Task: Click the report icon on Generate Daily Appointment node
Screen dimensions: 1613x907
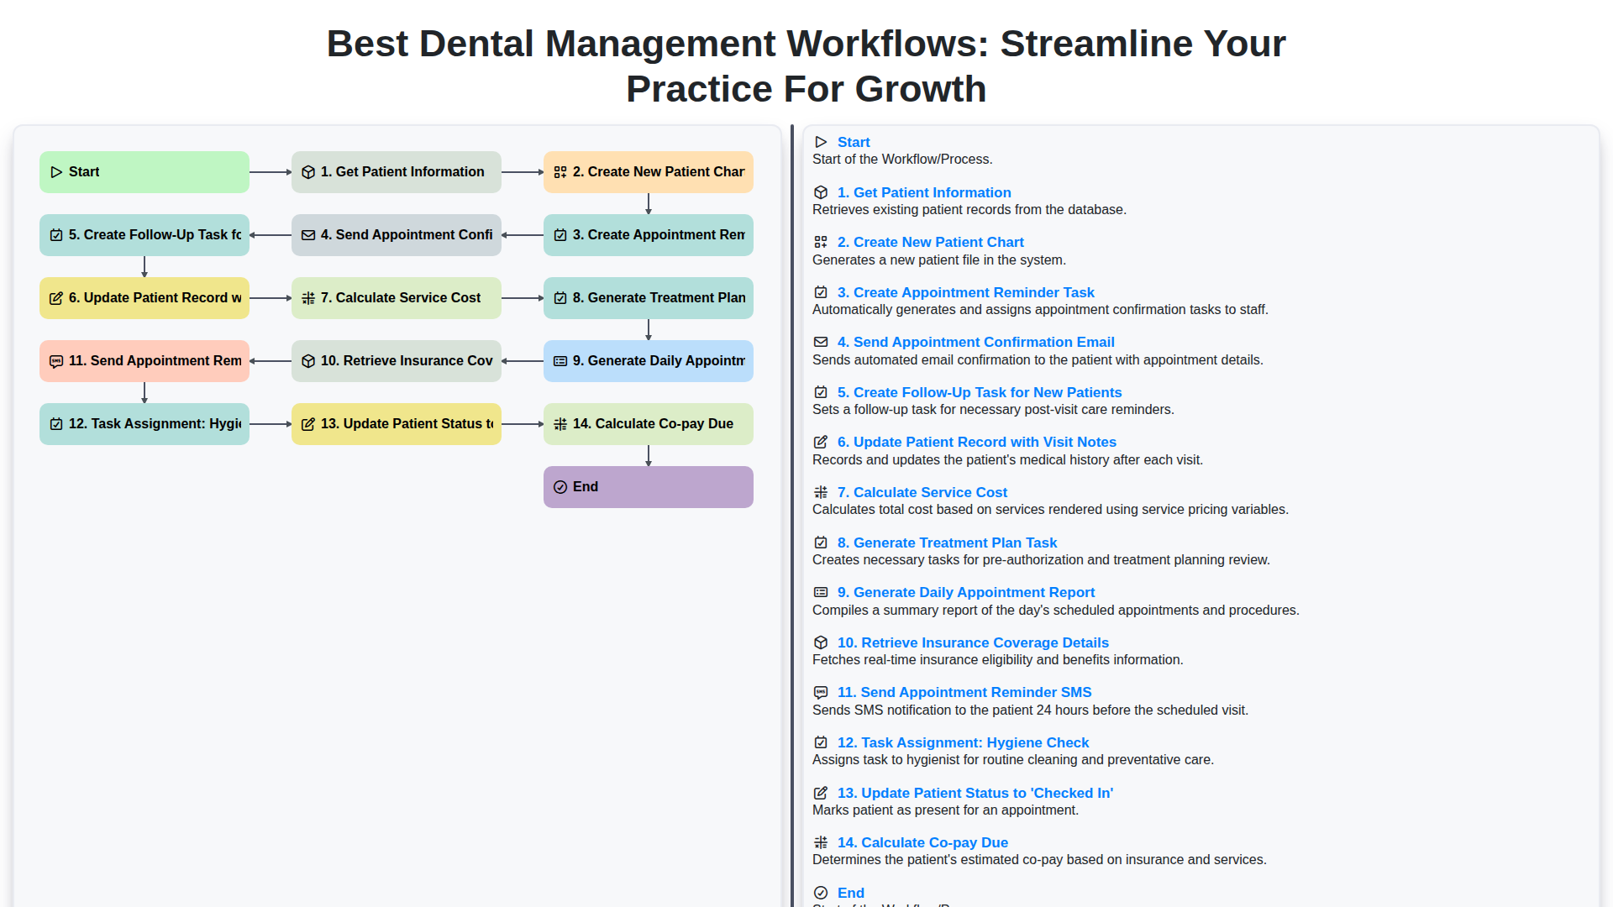Action: pos(560,360)
